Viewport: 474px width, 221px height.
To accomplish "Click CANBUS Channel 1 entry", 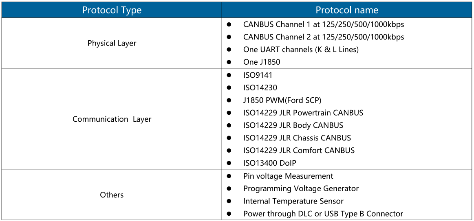I will [x=324, y=24].
